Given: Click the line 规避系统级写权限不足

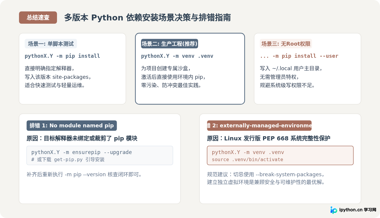Looking at the screenshot, I should click(x=287, y=85).
